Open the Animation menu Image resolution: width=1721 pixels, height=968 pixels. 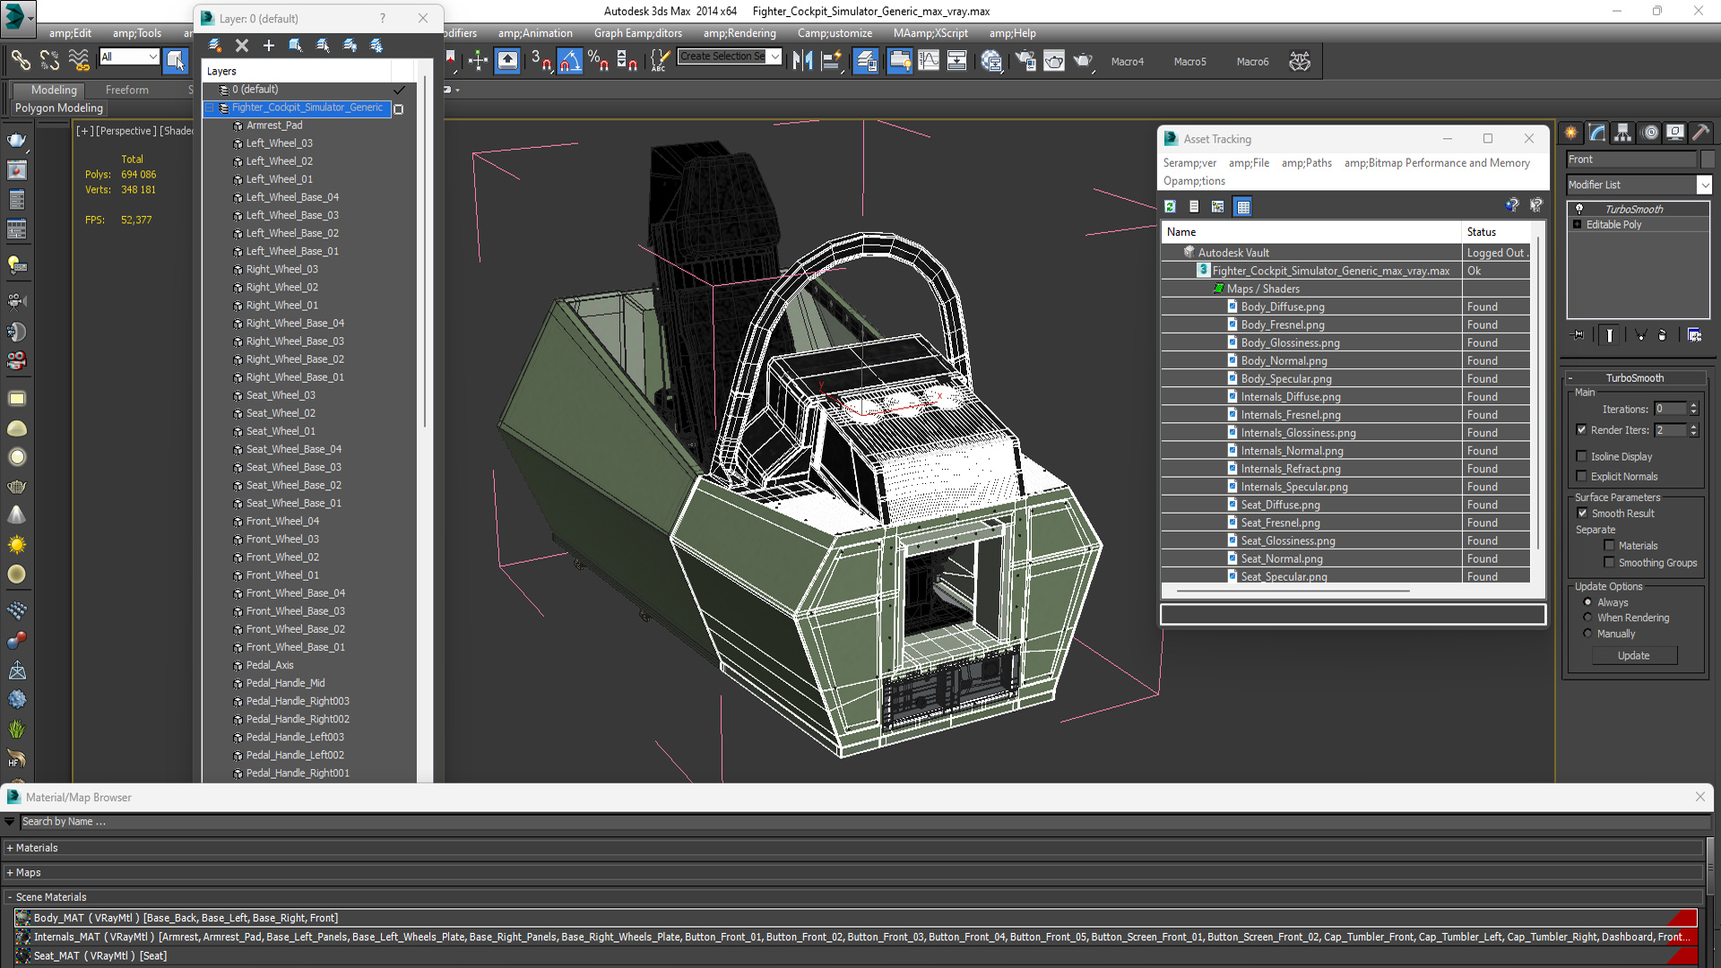click(535, 33)
